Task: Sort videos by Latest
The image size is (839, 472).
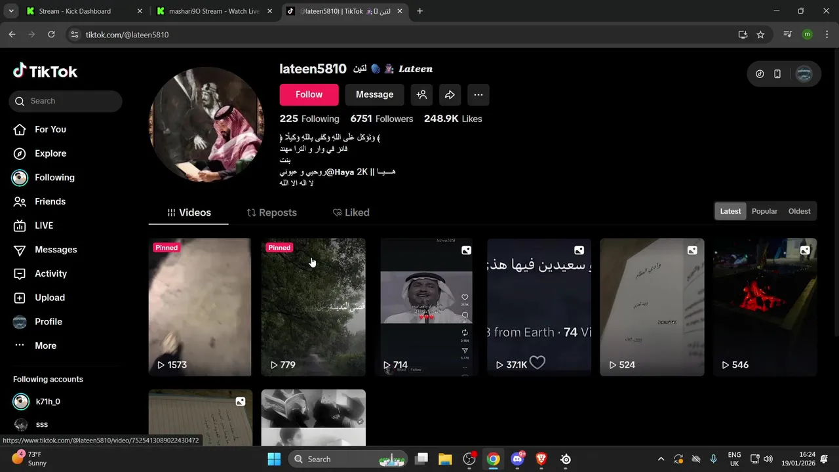Action: pos(730,211)
